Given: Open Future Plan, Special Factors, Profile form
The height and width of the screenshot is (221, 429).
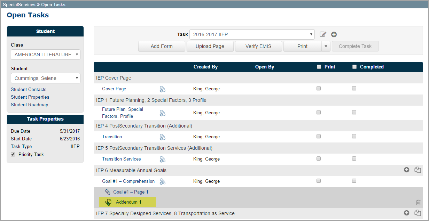Looking at the screenshot, I should [x=123, y=113].
